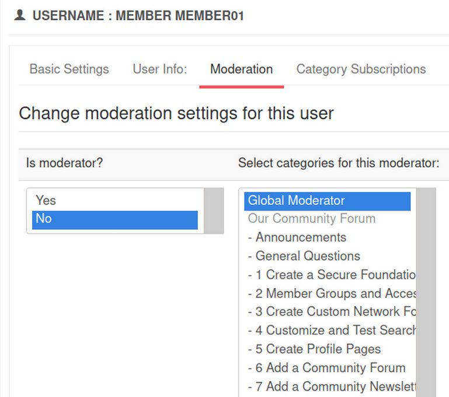
Task: Open the Category Subscriptions tab
Action: [x=361, y=69]
